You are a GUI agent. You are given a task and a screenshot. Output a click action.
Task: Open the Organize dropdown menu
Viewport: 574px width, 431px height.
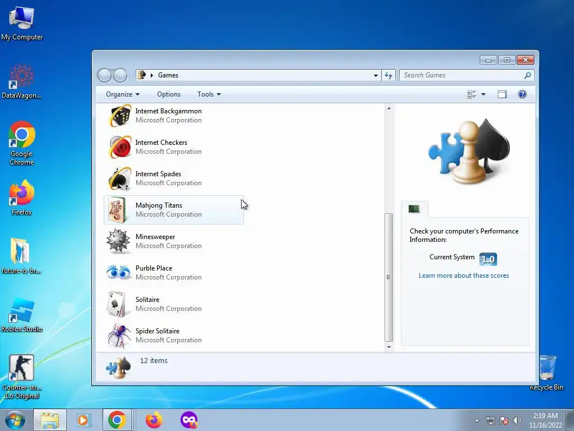(123, 94)
